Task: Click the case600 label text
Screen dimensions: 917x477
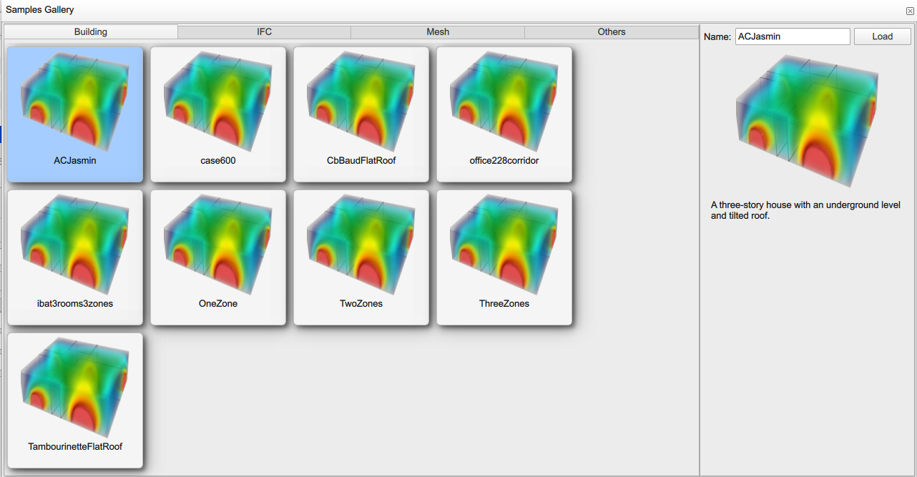Action: (218, 161)
